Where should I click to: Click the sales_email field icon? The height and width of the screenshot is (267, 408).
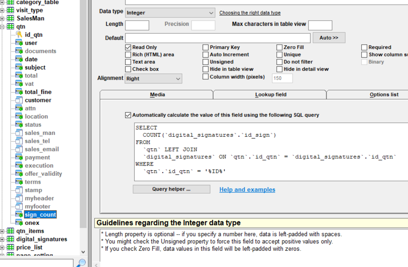19,149
